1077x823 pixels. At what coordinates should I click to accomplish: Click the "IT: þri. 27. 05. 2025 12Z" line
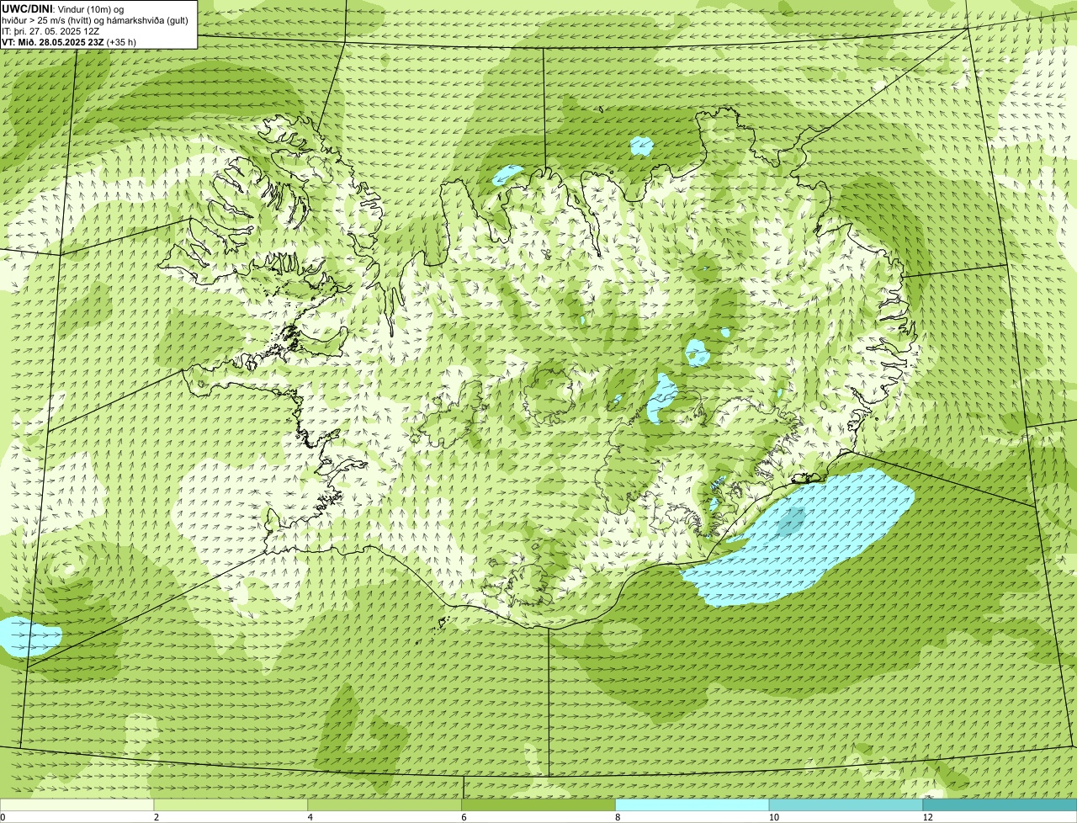[x=50, y=30]
